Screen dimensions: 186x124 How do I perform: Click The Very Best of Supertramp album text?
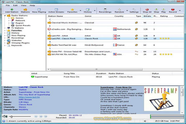(34, 95)
